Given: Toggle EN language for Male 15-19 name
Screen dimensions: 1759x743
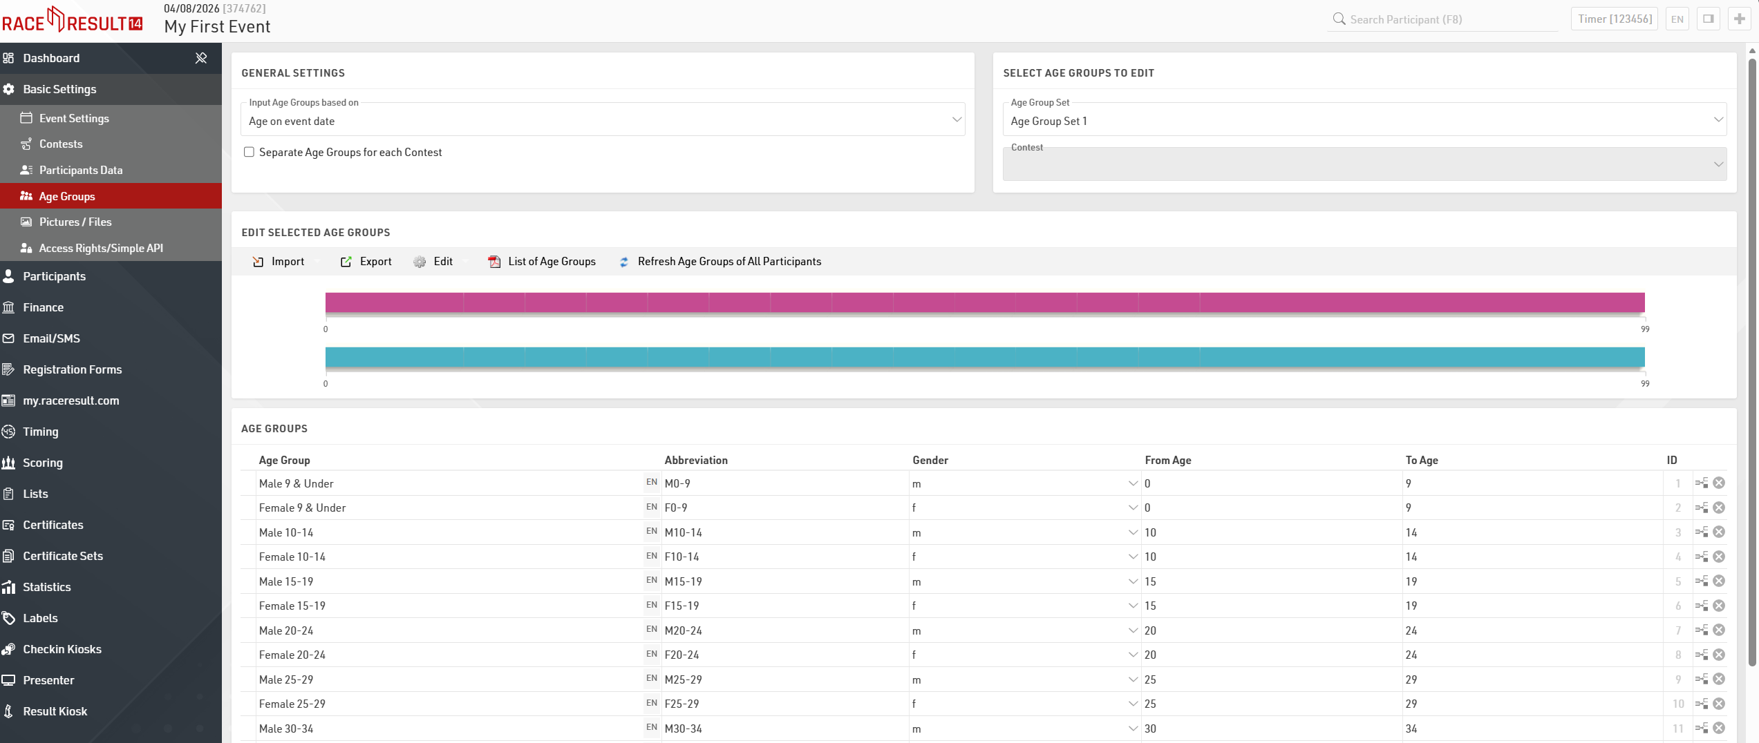Looking at the screenshot, I should click(x=651, y=581).
